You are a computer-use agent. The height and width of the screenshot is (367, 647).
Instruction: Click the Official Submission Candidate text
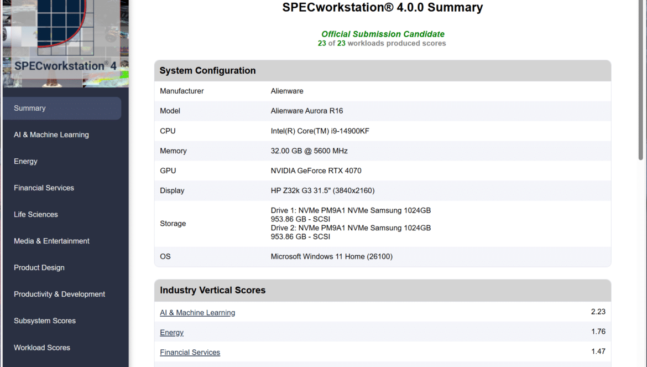click(x=383, y=34)
